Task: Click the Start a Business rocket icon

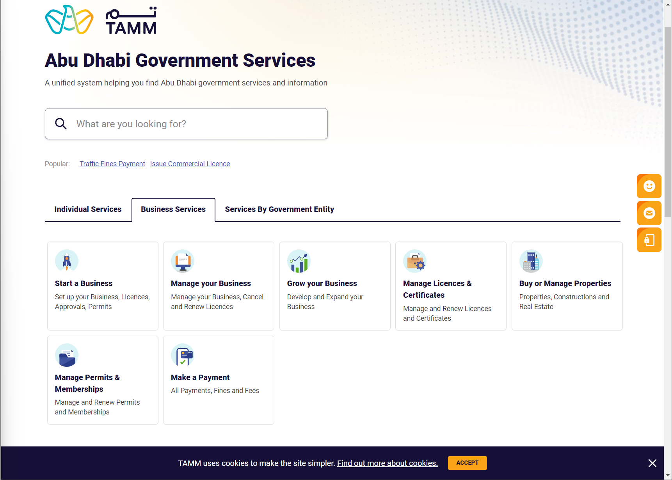Action: pyautogui.click(x=67, y=261)
